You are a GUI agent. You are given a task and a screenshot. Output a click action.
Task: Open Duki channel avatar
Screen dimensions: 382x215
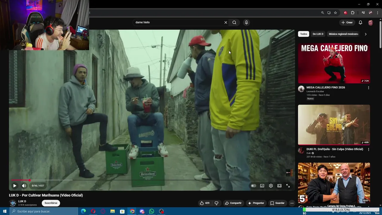click(301, 150)
